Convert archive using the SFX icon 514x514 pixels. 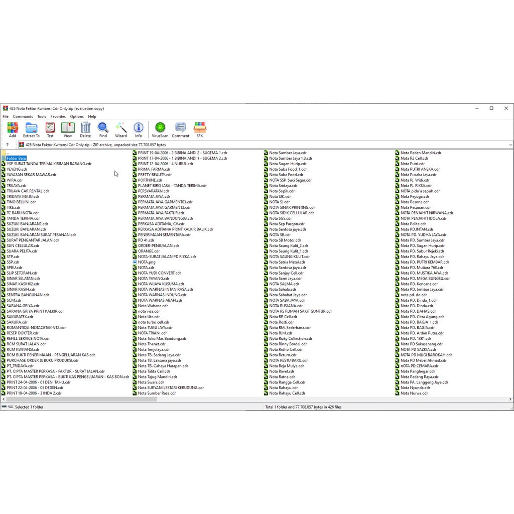(199, 130)
